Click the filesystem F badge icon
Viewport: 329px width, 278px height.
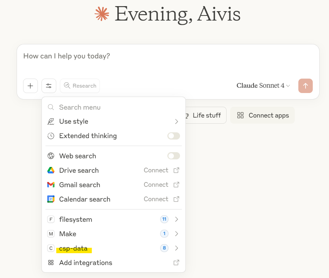click(x=51, y=220)
